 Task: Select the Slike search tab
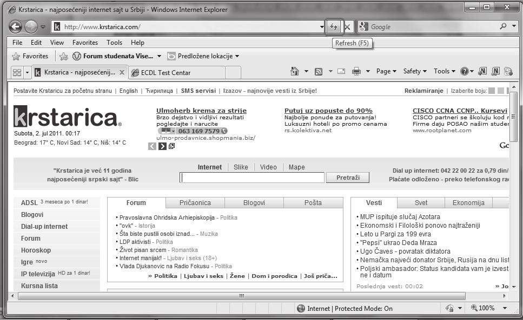(241, 167)
